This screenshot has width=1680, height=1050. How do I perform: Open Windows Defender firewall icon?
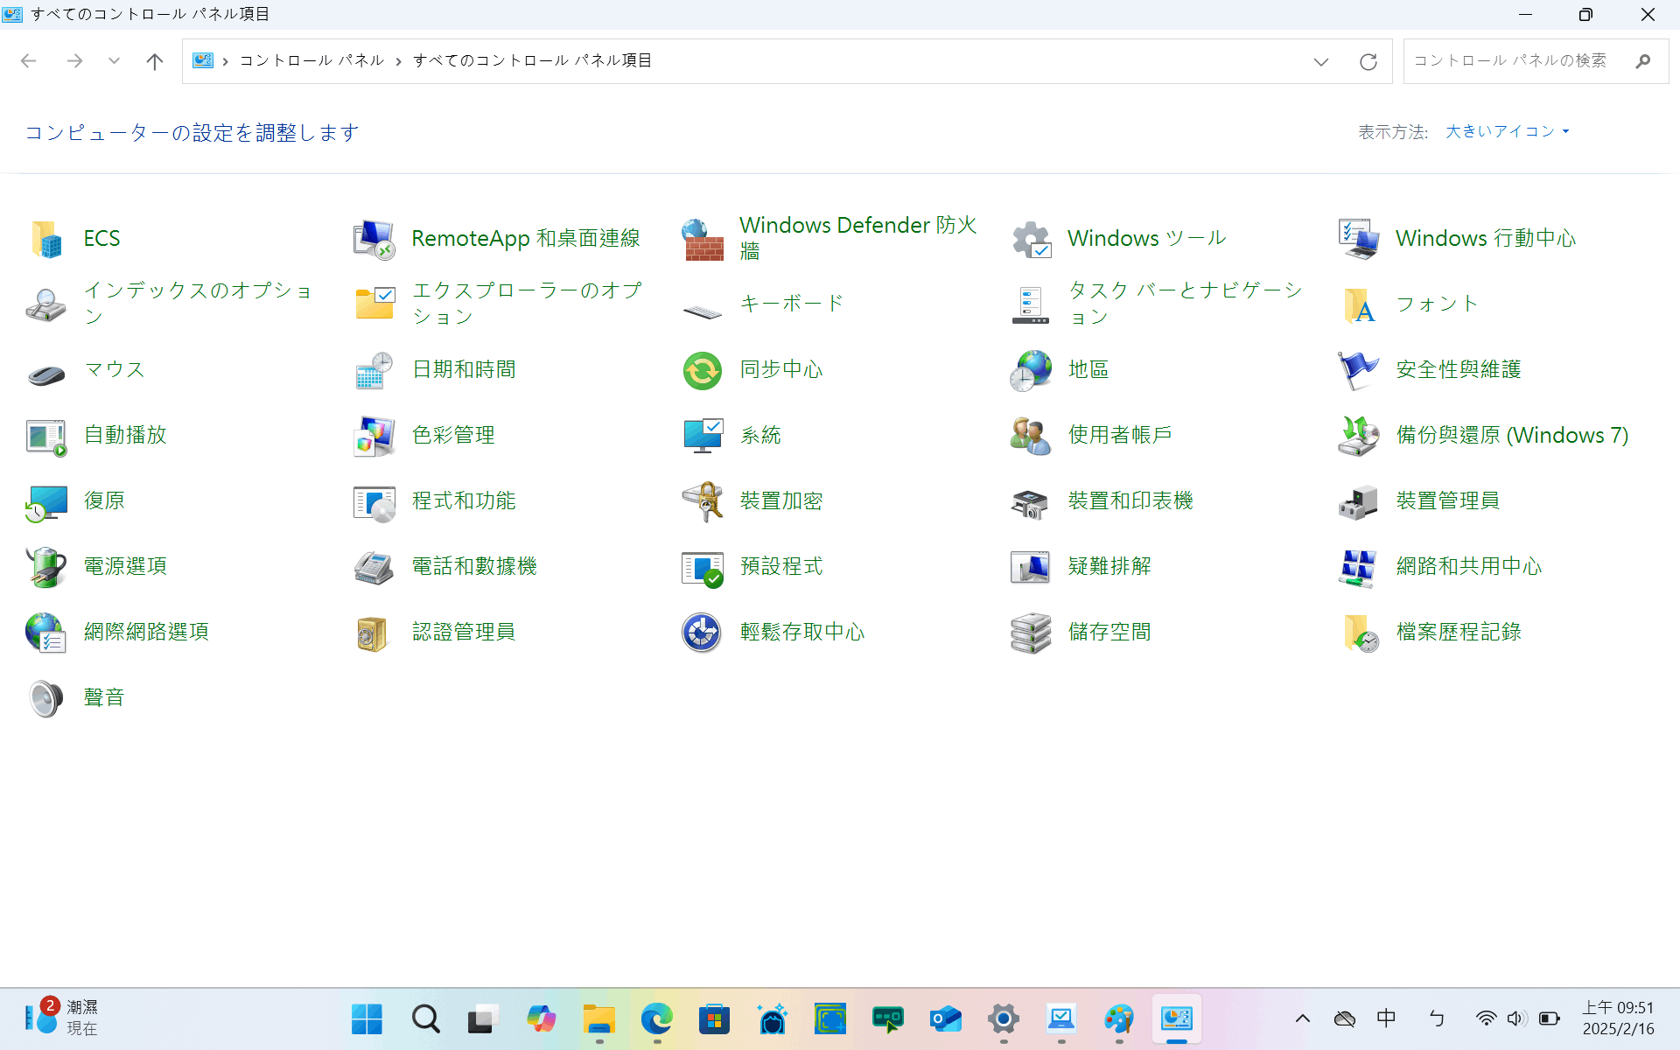[703, 239]
